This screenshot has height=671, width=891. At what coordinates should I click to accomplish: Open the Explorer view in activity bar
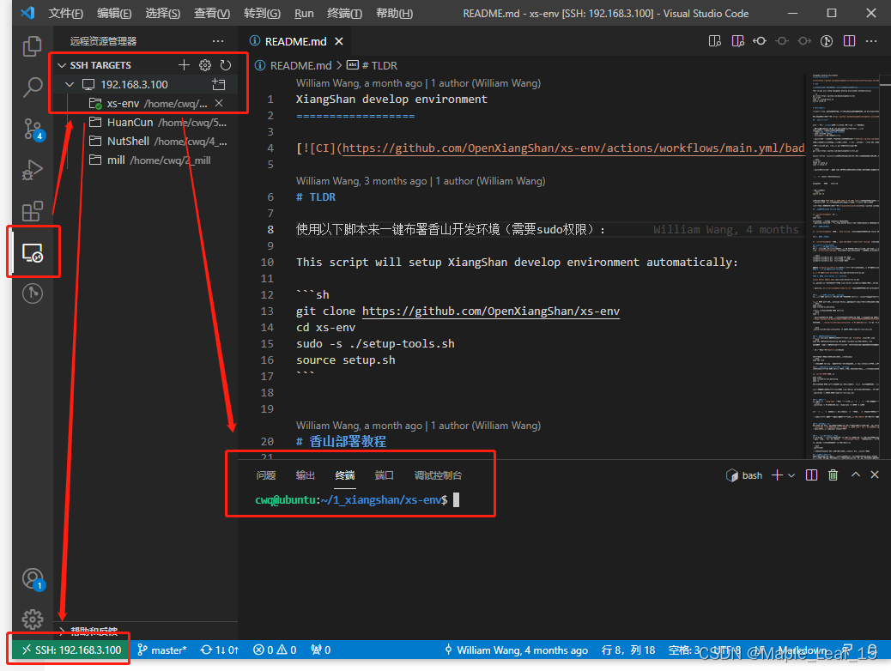[x=33, y=46]
